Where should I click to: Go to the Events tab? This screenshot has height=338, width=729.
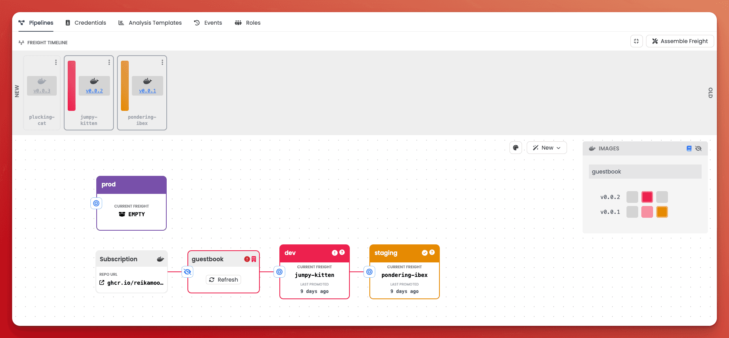[x=208, y=23]
